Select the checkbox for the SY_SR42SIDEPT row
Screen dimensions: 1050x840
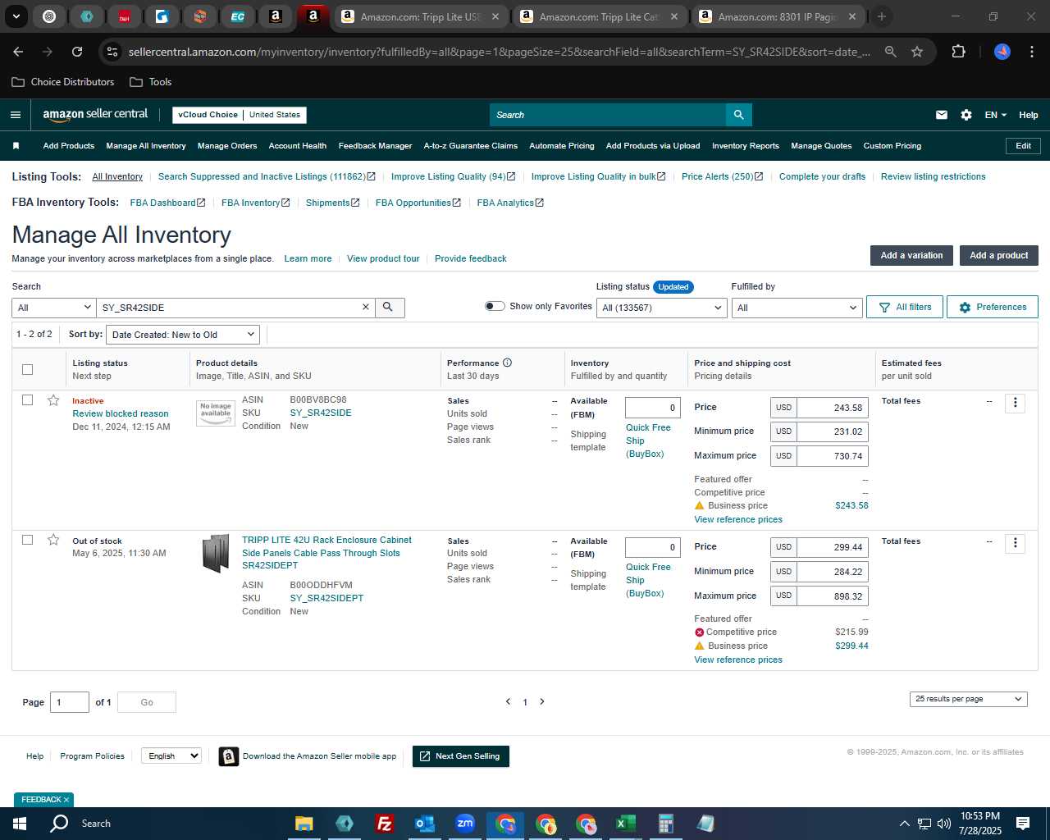(27, 540)
